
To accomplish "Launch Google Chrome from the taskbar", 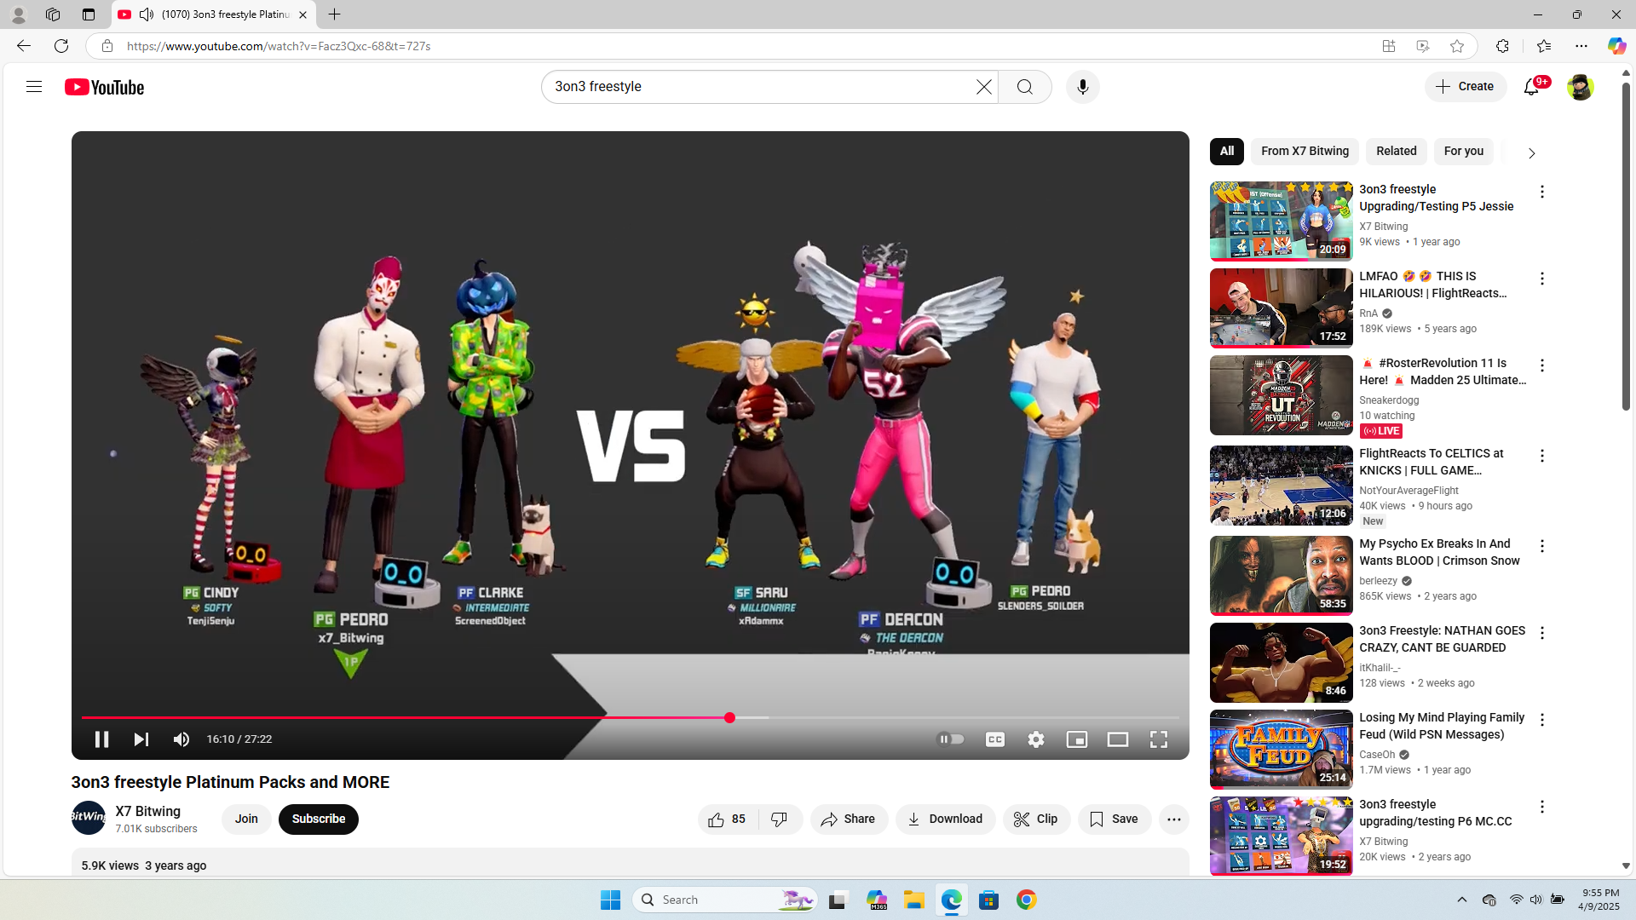I will (1026, 900).
